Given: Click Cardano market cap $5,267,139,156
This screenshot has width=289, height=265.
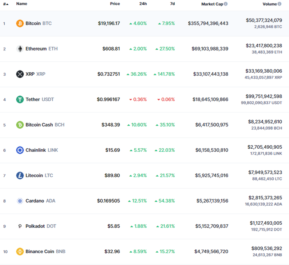Looking at the screenshot, I should tap(212, 201).
